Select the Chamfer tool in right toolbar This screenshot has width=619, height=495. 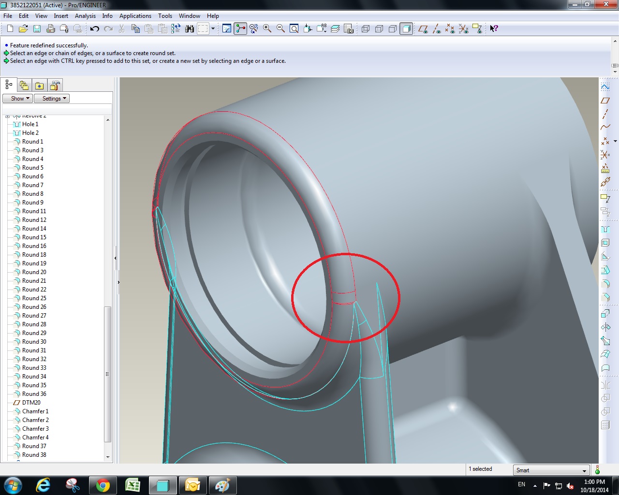coord(605,297)
